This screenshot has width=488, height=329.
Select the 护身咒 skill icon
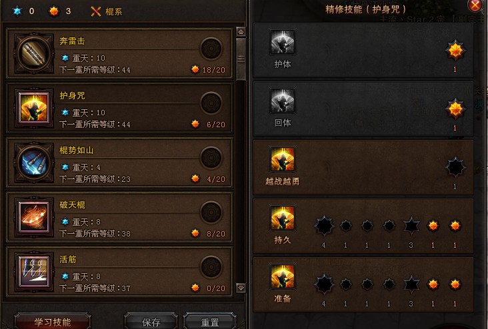pos(34,108)
